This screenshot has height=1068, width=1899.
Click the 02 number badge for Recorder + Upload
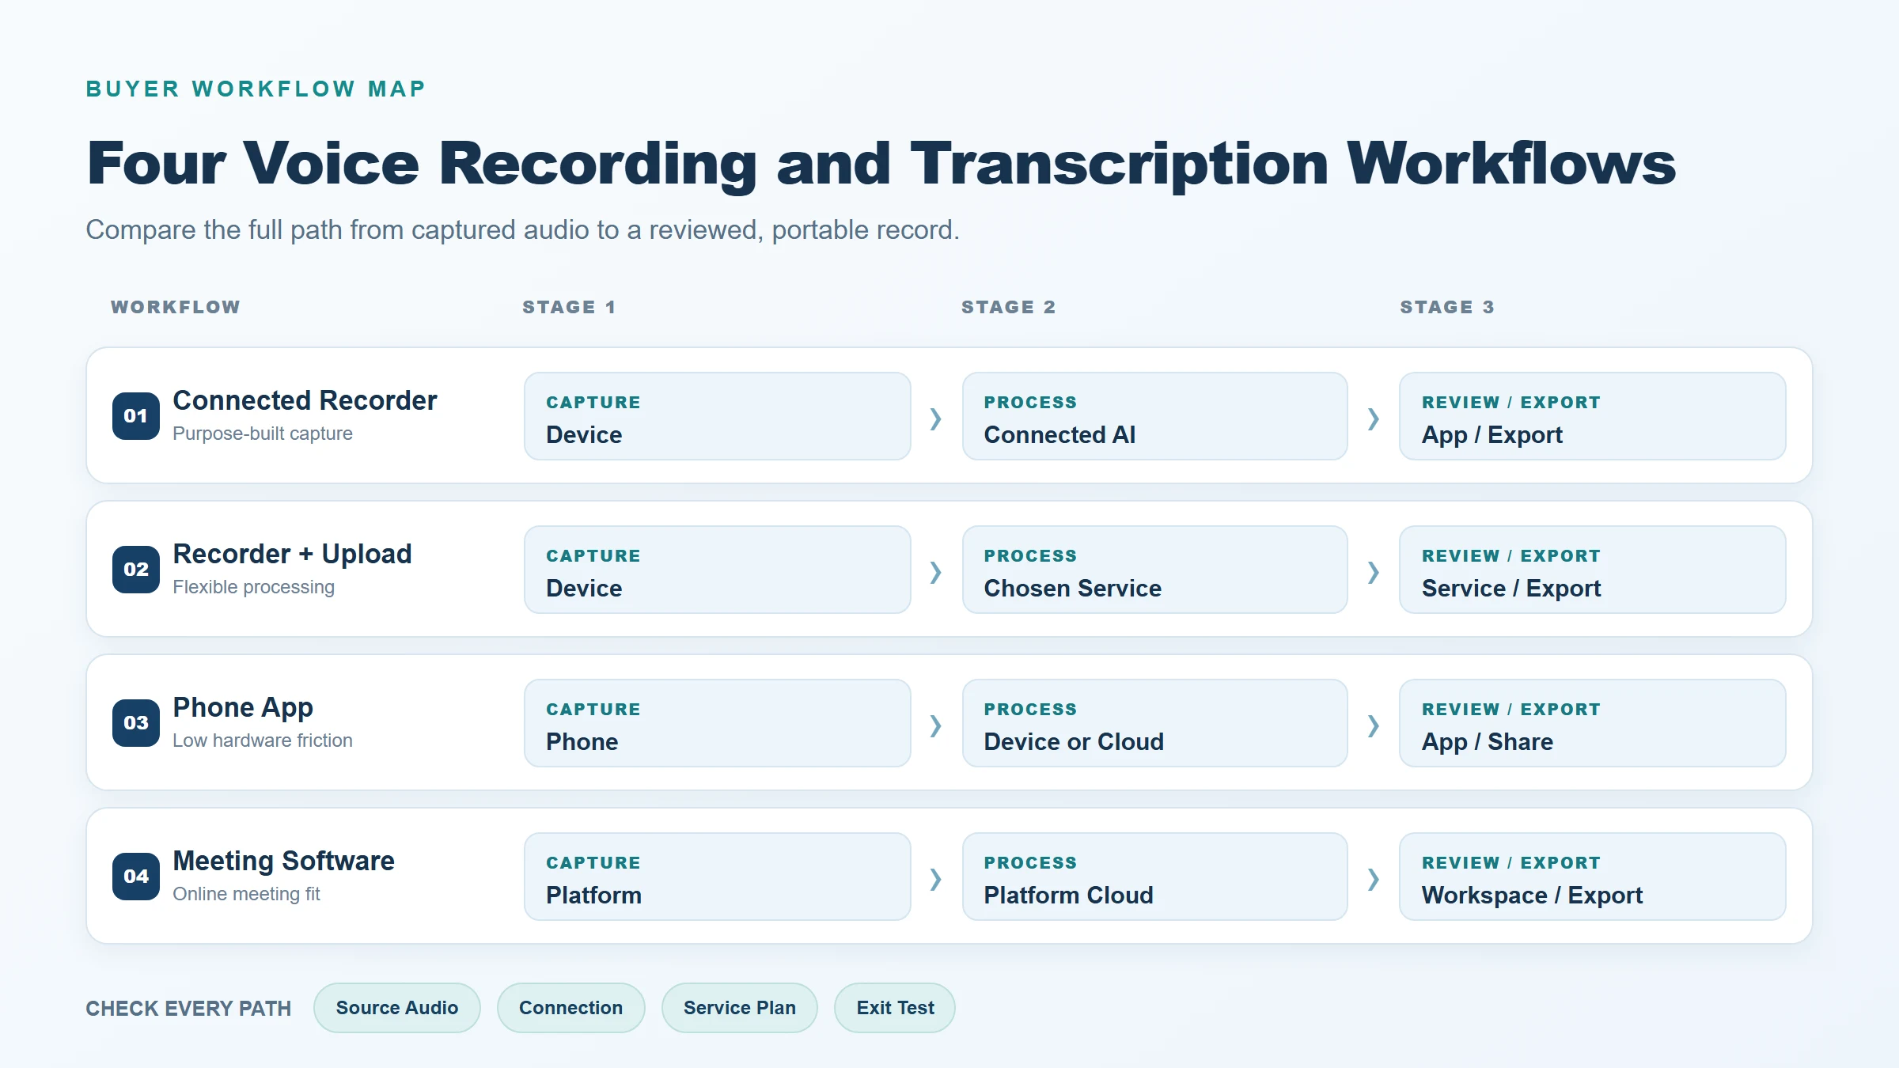coord(135,570)
